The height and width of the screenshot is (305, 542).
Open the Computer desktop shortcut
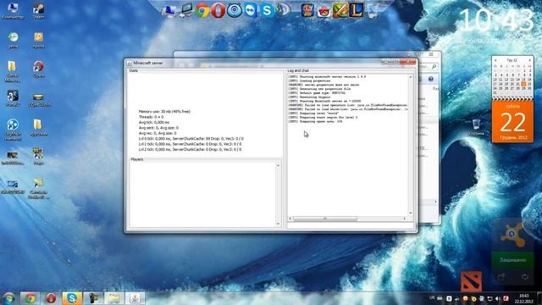[13, 10]
